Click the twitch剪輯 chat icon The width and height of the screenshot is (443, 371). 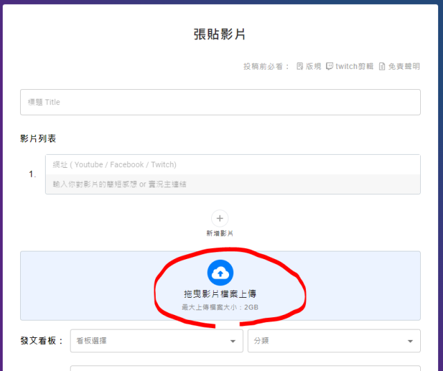[x=329, y=66]
